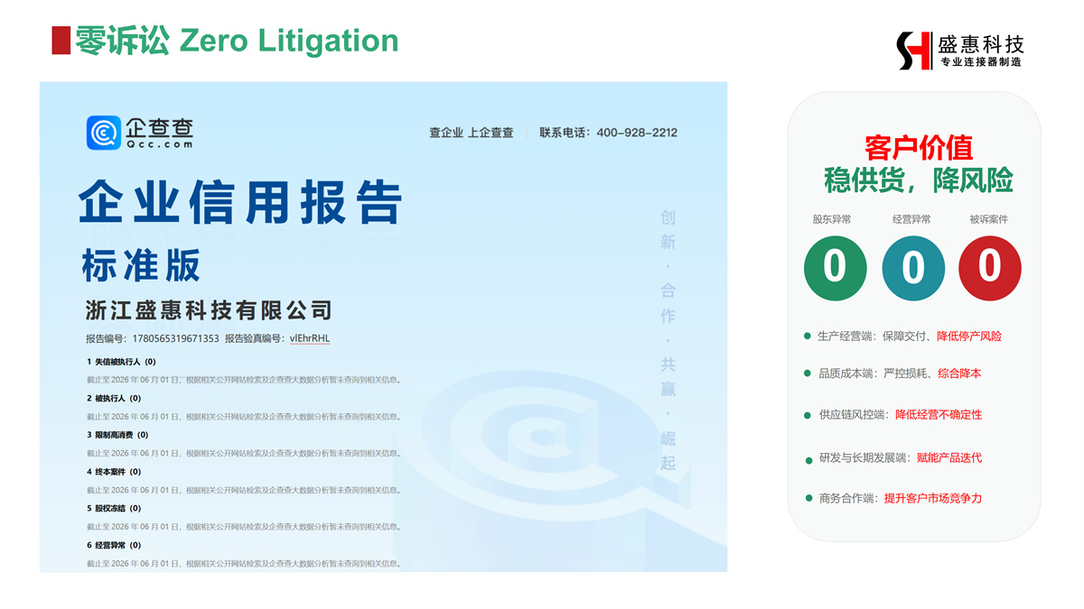Click the Qcc.com logo icon

tap(104, 133)
